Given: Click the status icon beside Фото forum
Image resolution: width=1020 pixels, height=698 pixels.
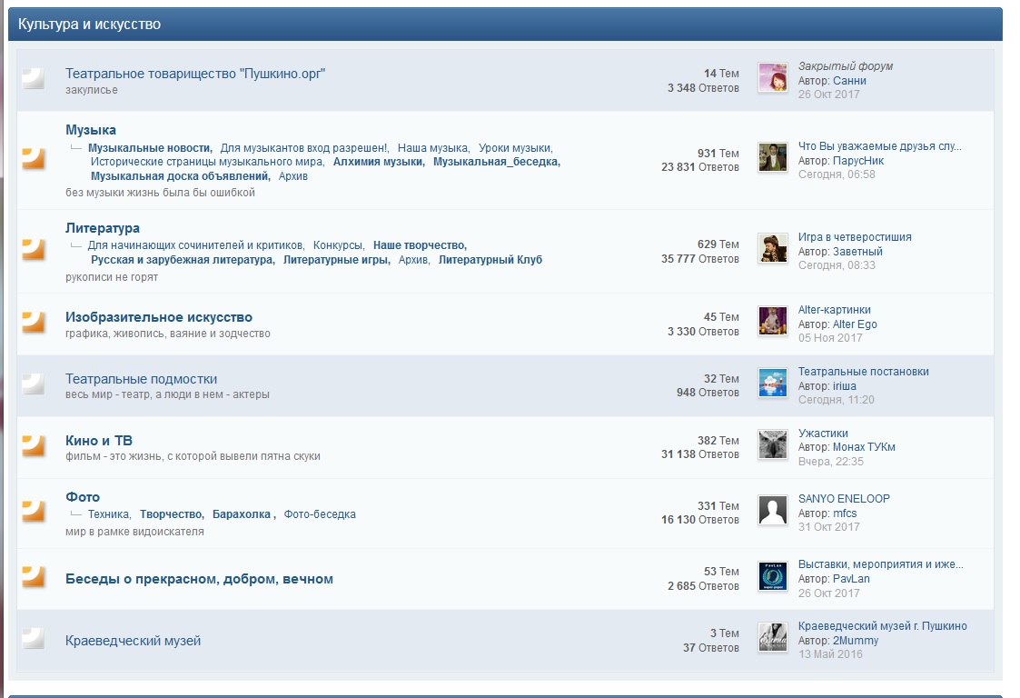Looking at the screenshot, I should [x=34, y=510].
